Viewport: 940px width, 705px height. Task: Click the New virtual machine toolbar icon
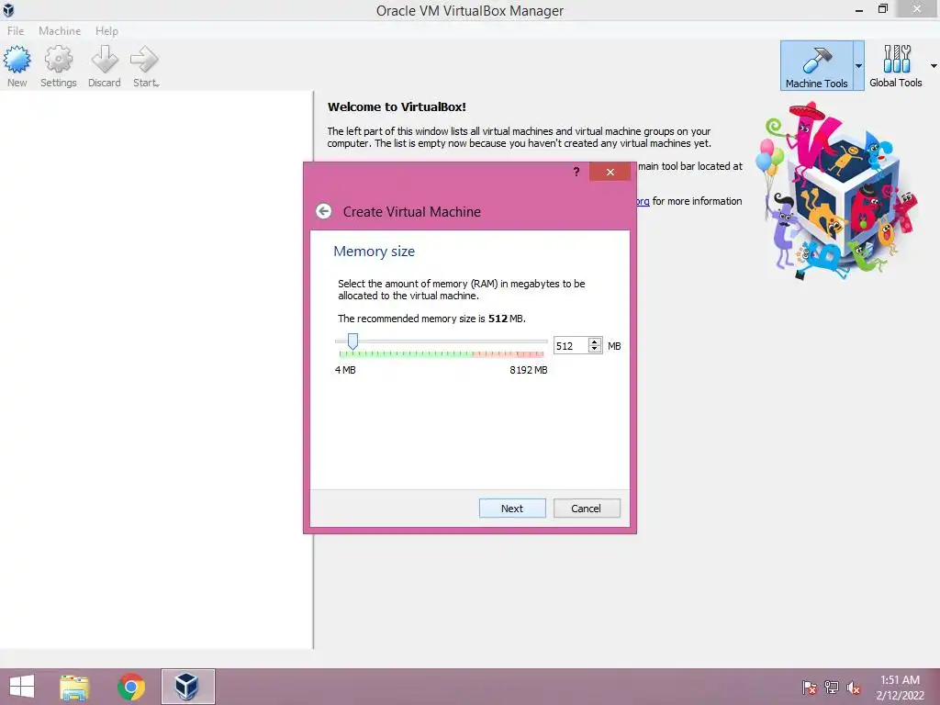coord(17,66)
